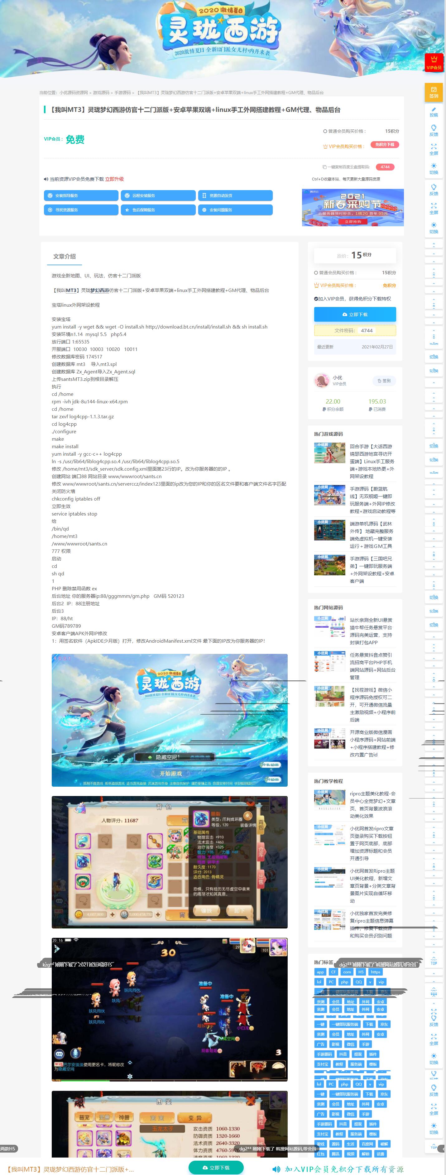Open the ripro主题美化教程-会员中心 tutorial link
Viewport: 446px width, 1175px height.
(372, 805)
